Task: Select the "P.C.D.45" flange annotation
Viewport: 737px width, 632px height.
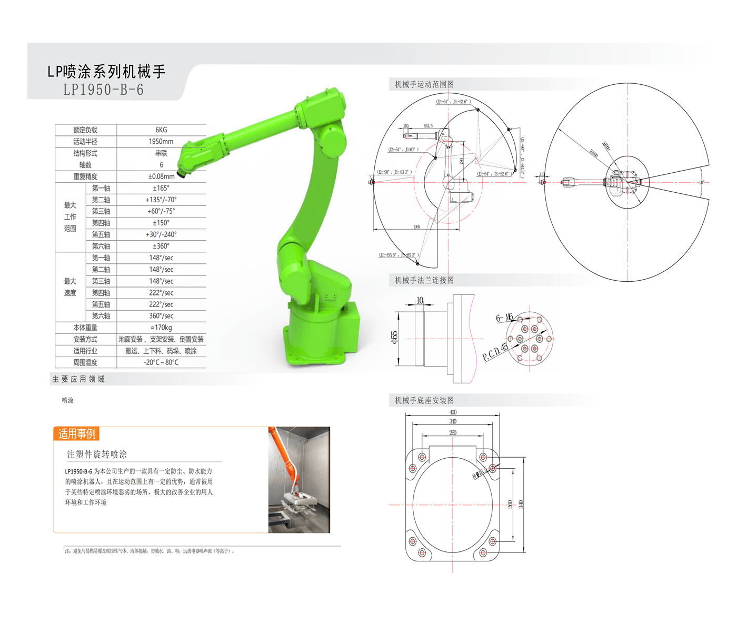Action: coord(495,351)
